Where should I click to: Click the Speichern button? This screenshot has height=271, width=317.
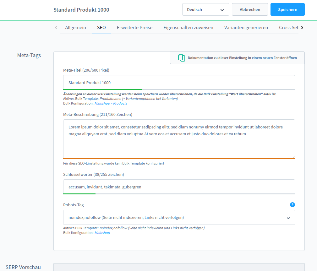click(287, 9)
